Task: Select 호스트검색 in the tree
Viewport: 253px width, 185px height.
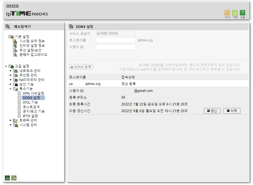Action: [31, 107]
